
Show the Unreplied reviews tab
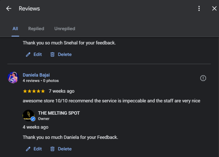coord(65,29)
